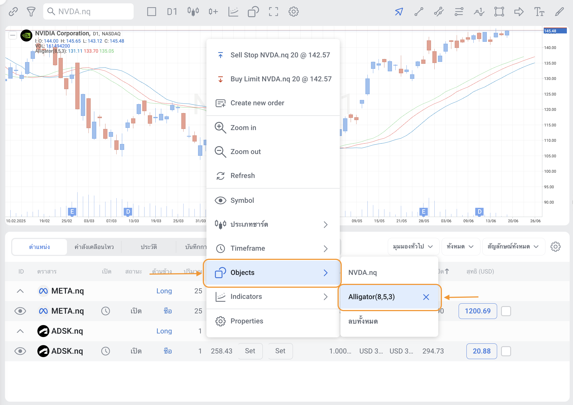
Task: Toggle fullscreen chart mode icon
Action: pos(273,11)
